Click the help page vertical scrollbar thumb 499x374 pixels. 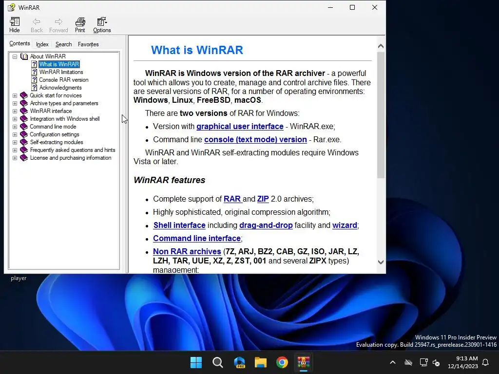381,115
